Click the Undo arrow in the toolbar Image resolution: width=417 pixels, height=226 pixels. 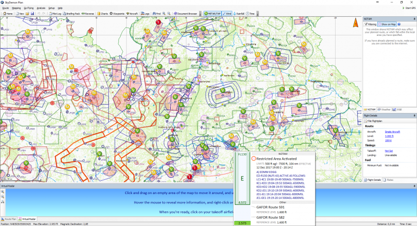pos(39,14)
